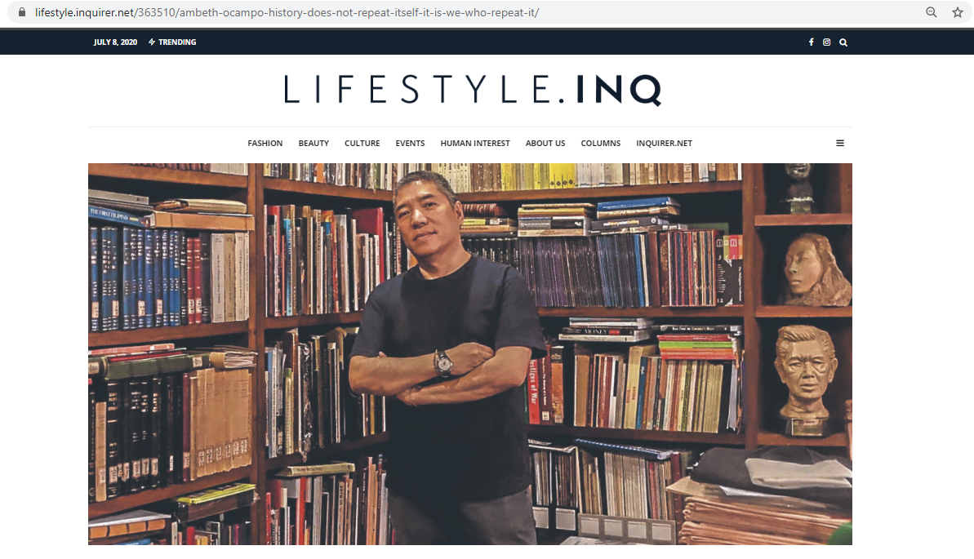Viewport: 974px width, 559px height.
Task: Open the About Us page
Action: 545,144
